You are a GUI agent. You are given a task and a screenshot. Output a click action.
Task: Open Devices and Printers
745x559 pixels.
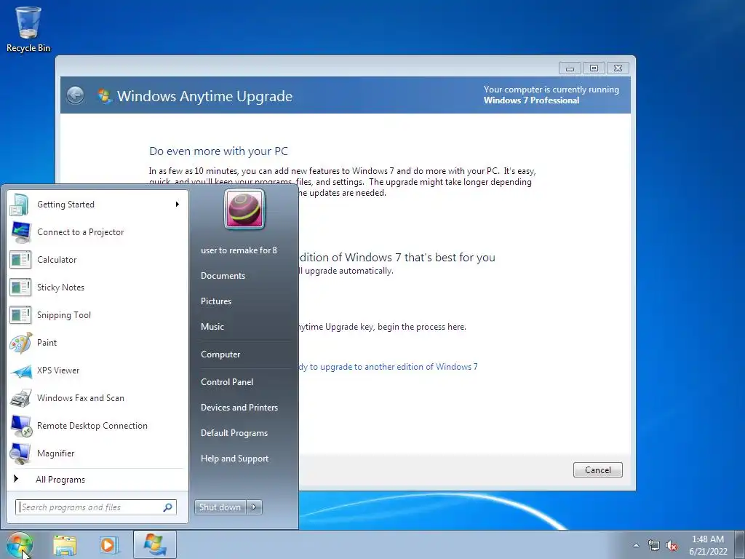[x=239, y=408]
